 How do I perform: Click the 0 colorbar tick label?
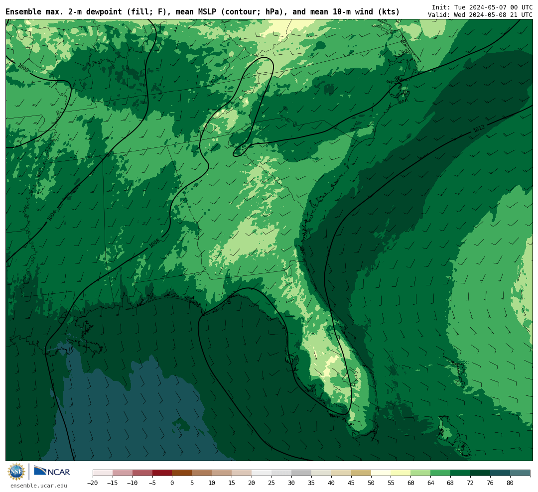(x=172, y=483)
